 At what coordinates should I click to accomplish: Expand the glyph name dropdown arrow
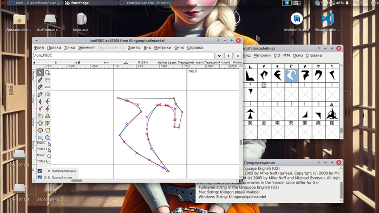(x=219, y=56)
